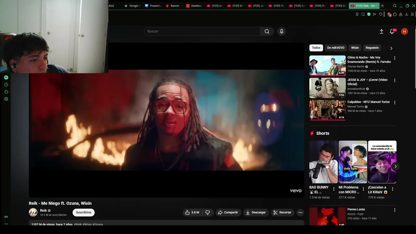This screenshot has height=234, width=416.
Task: Show more filter chips with right arrow
Action: point(391,48)
